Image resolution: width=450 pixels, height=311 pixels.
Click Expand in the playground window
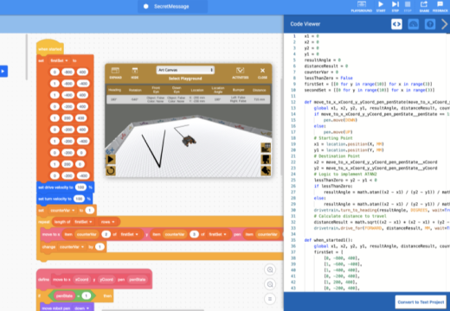point(115,73)
